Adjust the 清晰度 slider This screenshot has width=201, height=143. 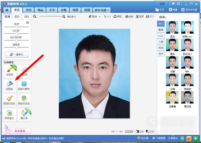(16, 47)
